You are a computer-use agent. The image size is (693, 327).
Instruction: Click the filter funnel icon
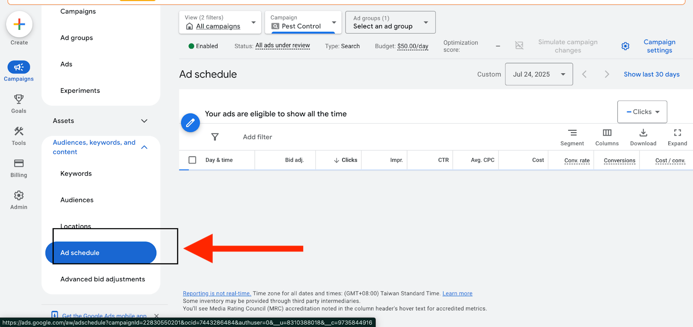[215, 137]
